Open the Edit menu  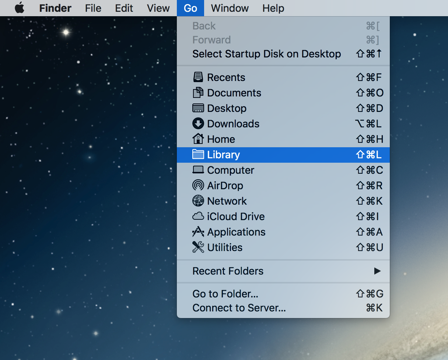pos(124,8)
